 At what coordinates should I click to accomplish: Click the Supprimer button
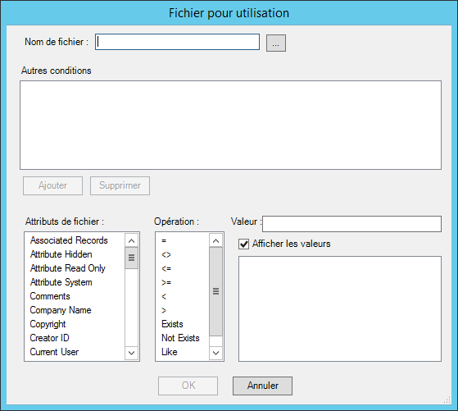click(120, 185)
